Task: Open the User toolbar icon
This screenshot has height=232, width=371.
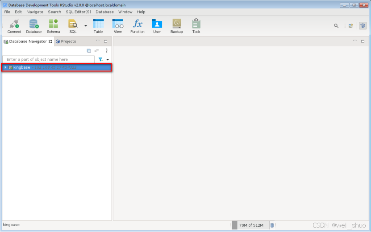Action: pyautogui.click(x=157, y=26)
